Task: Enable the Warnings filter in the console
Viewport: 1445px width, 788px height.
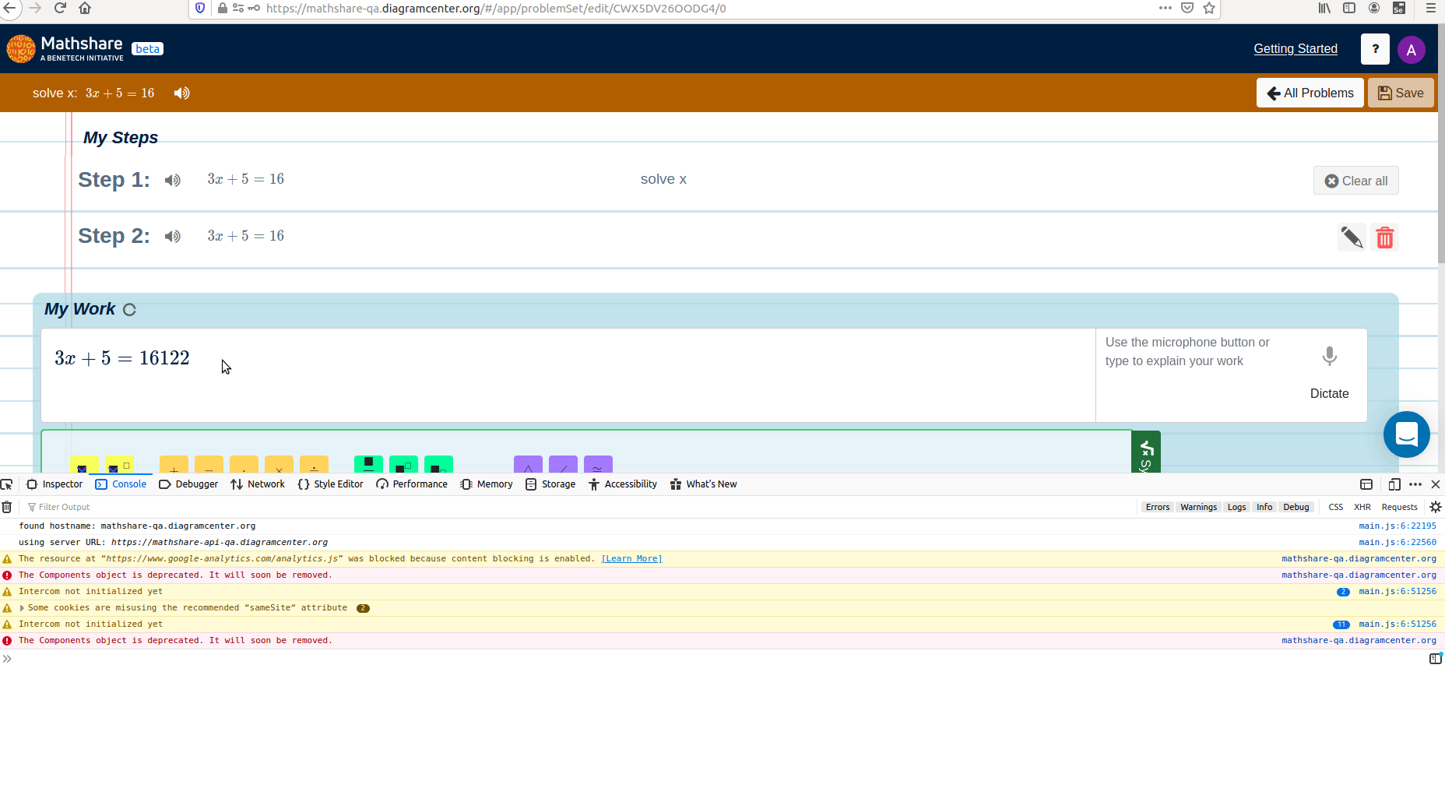Action: (x=1198, y=507)
